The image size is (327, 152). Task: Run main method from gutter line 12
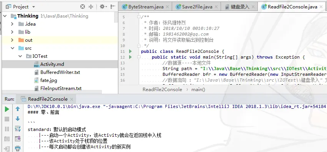click(x=130, y=57)
